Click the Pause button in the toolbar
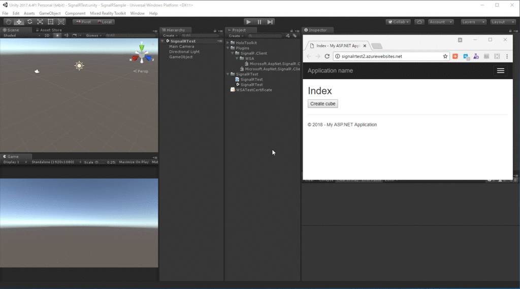 click(259, 22)
